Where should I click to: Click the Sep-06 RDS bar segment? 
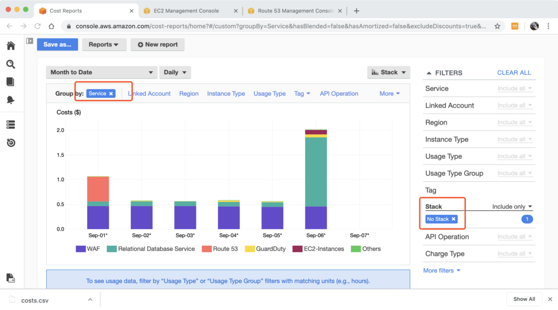pyautogui.click(x=316, y=172)
